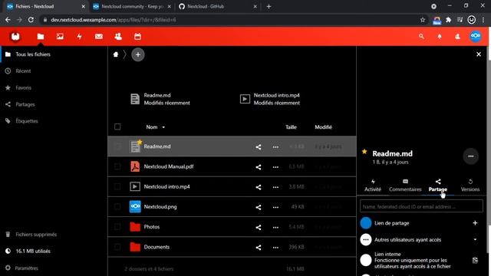Expand Autres utilisateurs ayant accès
491x276 pixels.
pos(475,240)
